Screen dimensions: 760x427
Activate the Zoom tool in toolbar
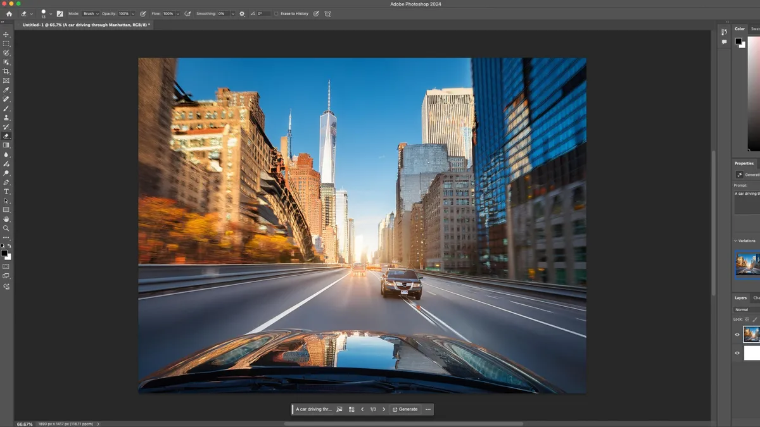coord(6,228)
